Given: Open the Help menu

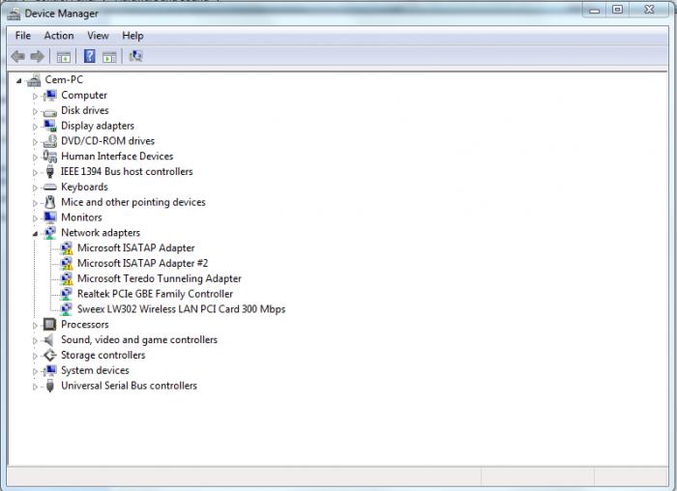Looking at the screenshot, I should pyautogui.click(x=132, y=36).
